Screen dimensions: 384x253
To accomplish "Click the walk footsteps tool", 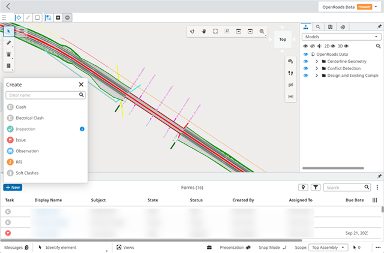I will point(290,73).
